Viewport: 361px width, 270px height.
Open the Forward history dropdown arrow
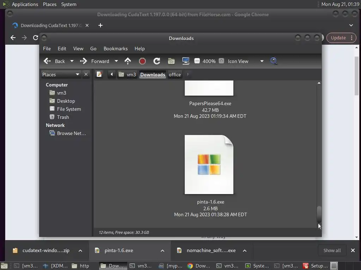(x=116, y=61)
